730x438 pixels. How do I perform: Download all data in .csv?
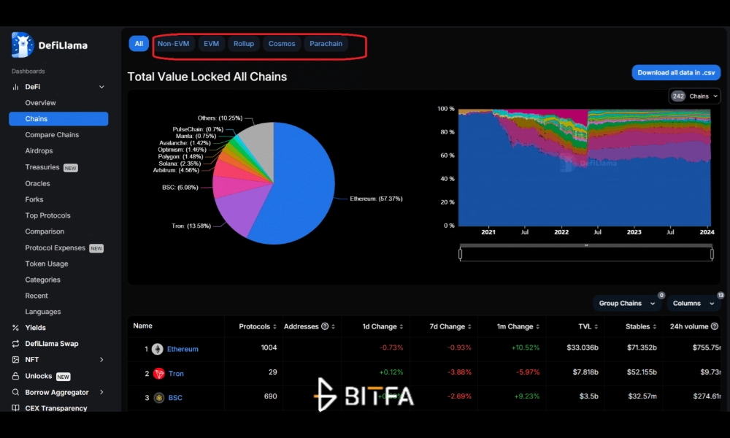coord(676,72)
